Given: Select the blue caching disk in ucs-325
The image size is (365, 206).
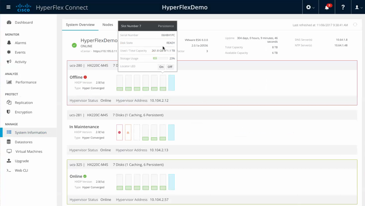Looking at the screenshot, I should (x=171, y=182).
